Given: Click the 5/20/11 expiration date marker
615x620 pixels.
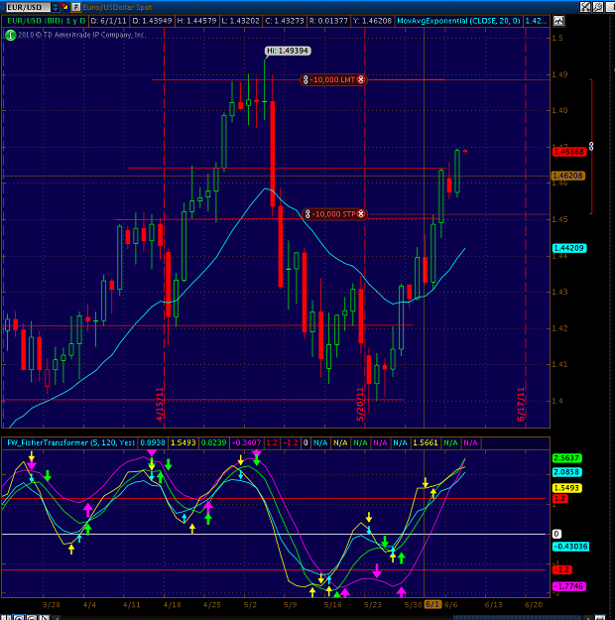Looking at the screenshot, I should pyautogui.click(x=360, y=405).
